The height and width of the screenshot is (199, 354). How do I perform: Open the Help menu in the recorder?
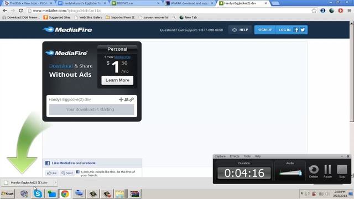[258, 156]
